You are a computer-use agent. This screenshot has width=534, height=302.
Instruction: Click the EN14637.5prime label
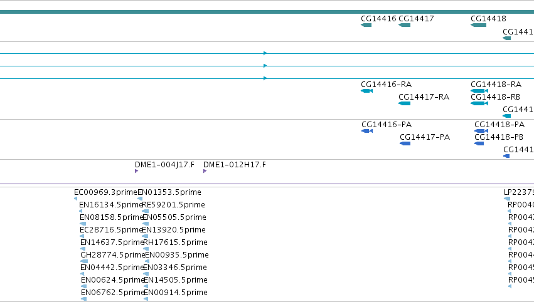pos(112,242)
